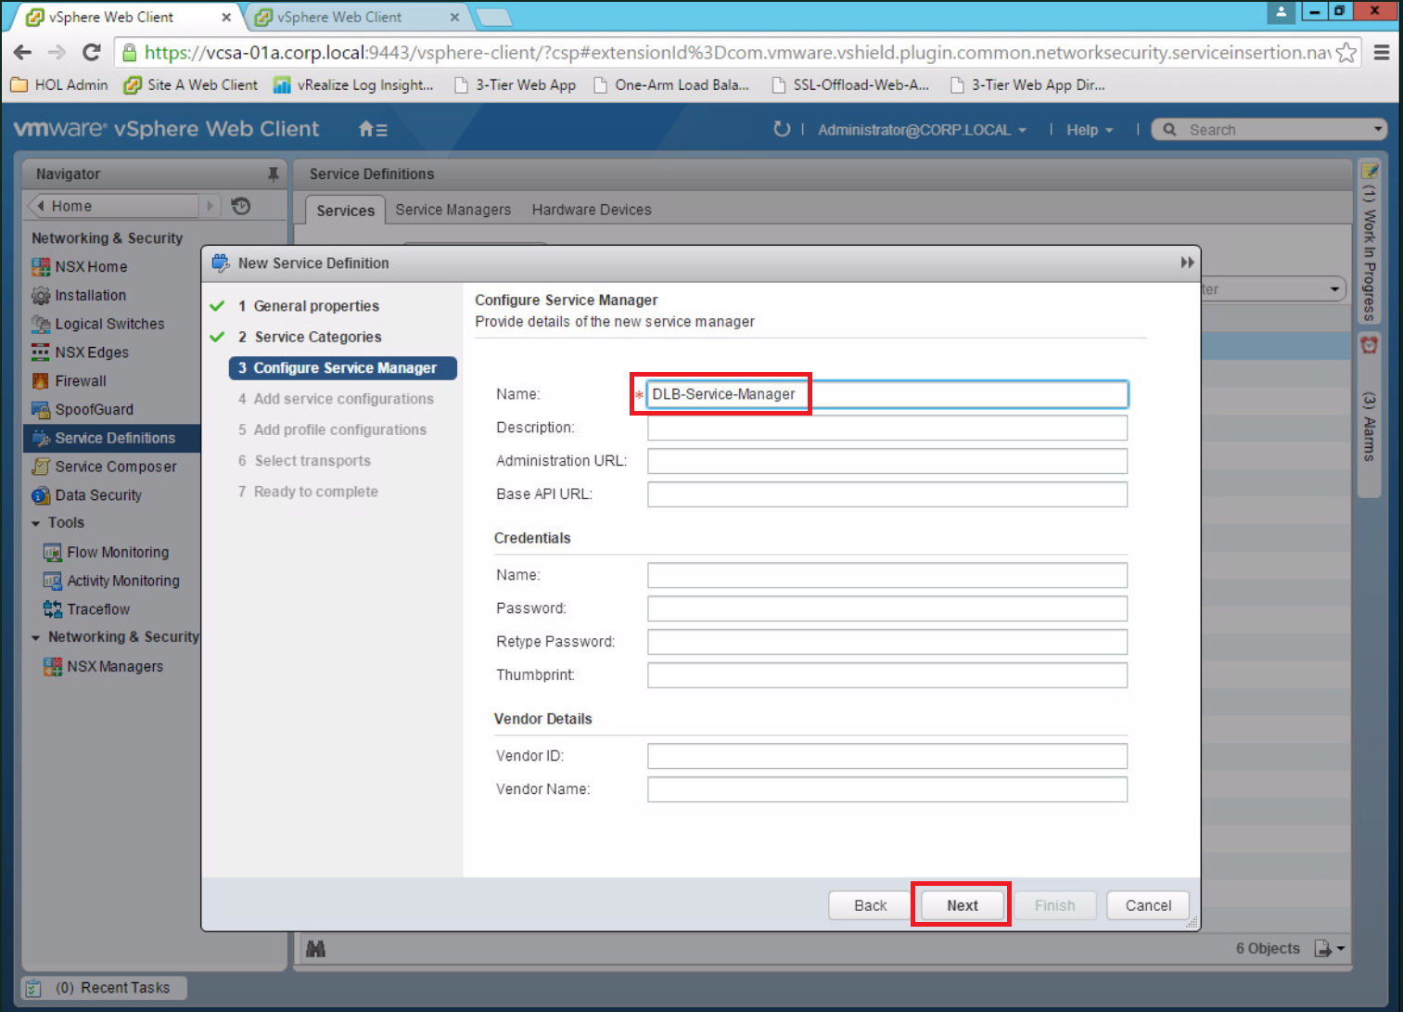Screen dimensions: 1403x1012
Task: Open the vRealize Log Insight bookmark
Action: (353, 84)
